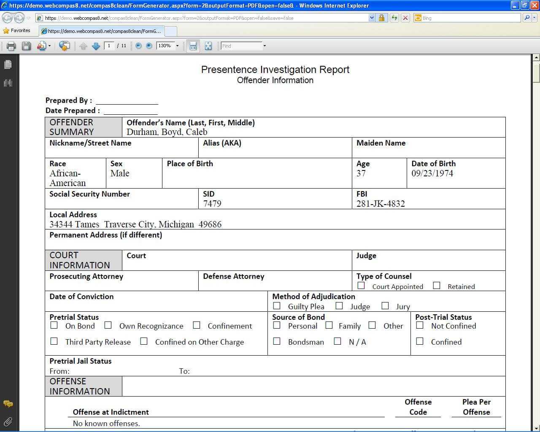Open the Bookmarks panel icon
540x432 pixels.
click(x=8, y=83)
